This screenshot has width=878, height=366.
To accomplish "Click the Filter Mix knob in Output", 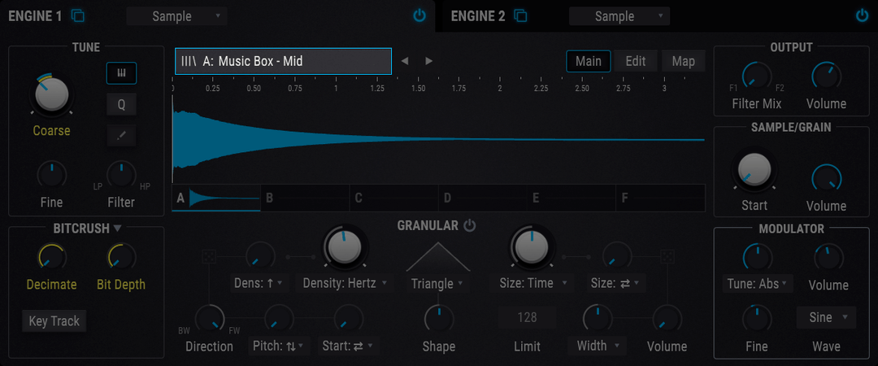I will click(x=757, y=76).
